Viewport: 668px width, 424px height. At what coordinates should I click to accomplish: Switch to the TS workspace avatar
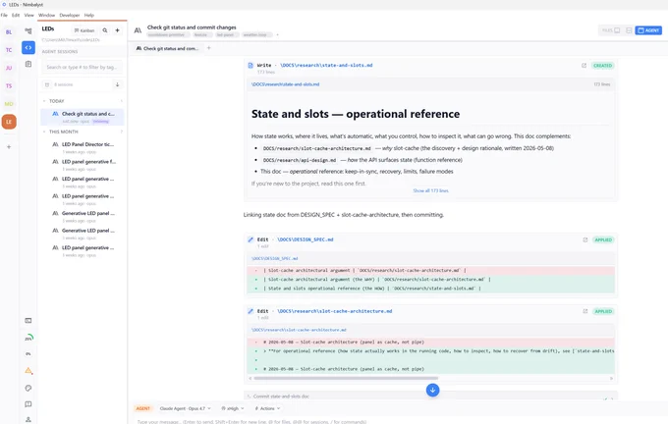[x=9, y=85]
